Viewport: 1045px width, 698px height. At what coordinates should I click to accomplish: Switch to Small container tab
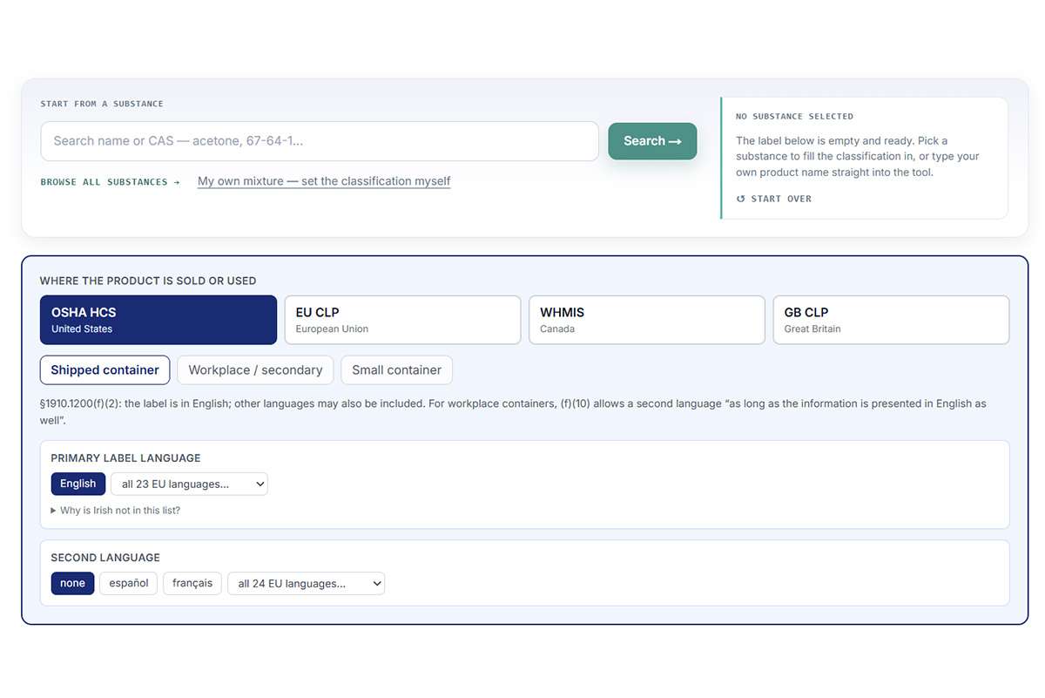point(396,370)
